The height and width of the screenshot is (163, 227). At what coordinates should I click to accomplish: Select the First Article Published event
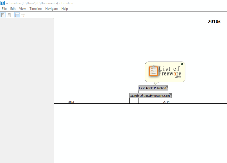pos(153,88)
